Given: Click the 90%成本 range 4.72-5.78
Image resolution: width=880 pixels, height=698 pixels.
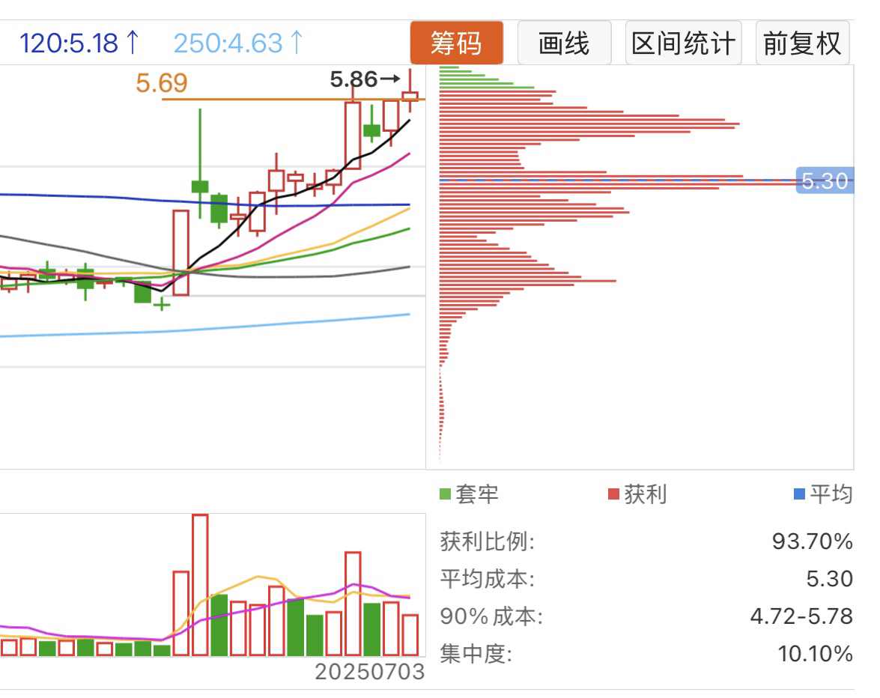Looking at the screenshot, I should click(x=801, y=616).
